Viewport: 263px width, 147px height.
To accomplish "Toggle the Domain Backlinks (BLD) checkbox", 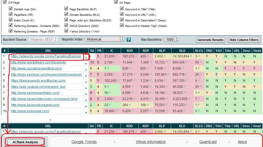I will coord(66,14).
